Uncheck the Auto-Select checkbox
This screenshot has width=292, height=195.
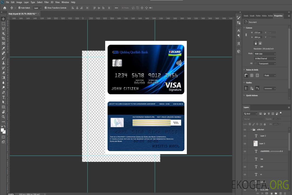(x=19, y=8)
